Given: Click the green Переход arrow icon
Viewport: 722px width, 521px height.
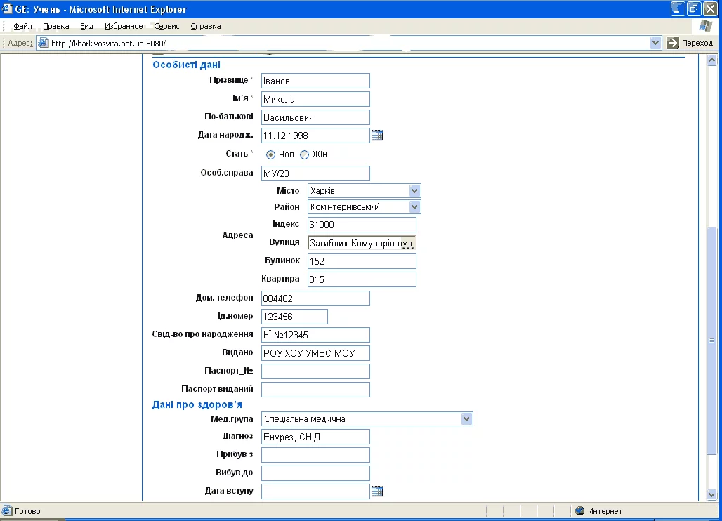Looking at the screenshot, I should (x=673, y=43).
